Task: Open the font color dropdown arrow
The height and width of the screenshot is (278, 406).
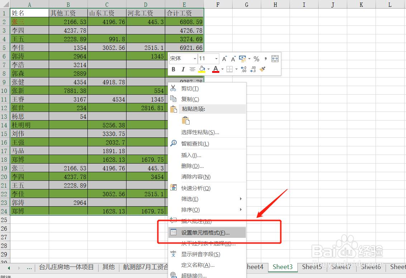Action: (x=223, y=69)
